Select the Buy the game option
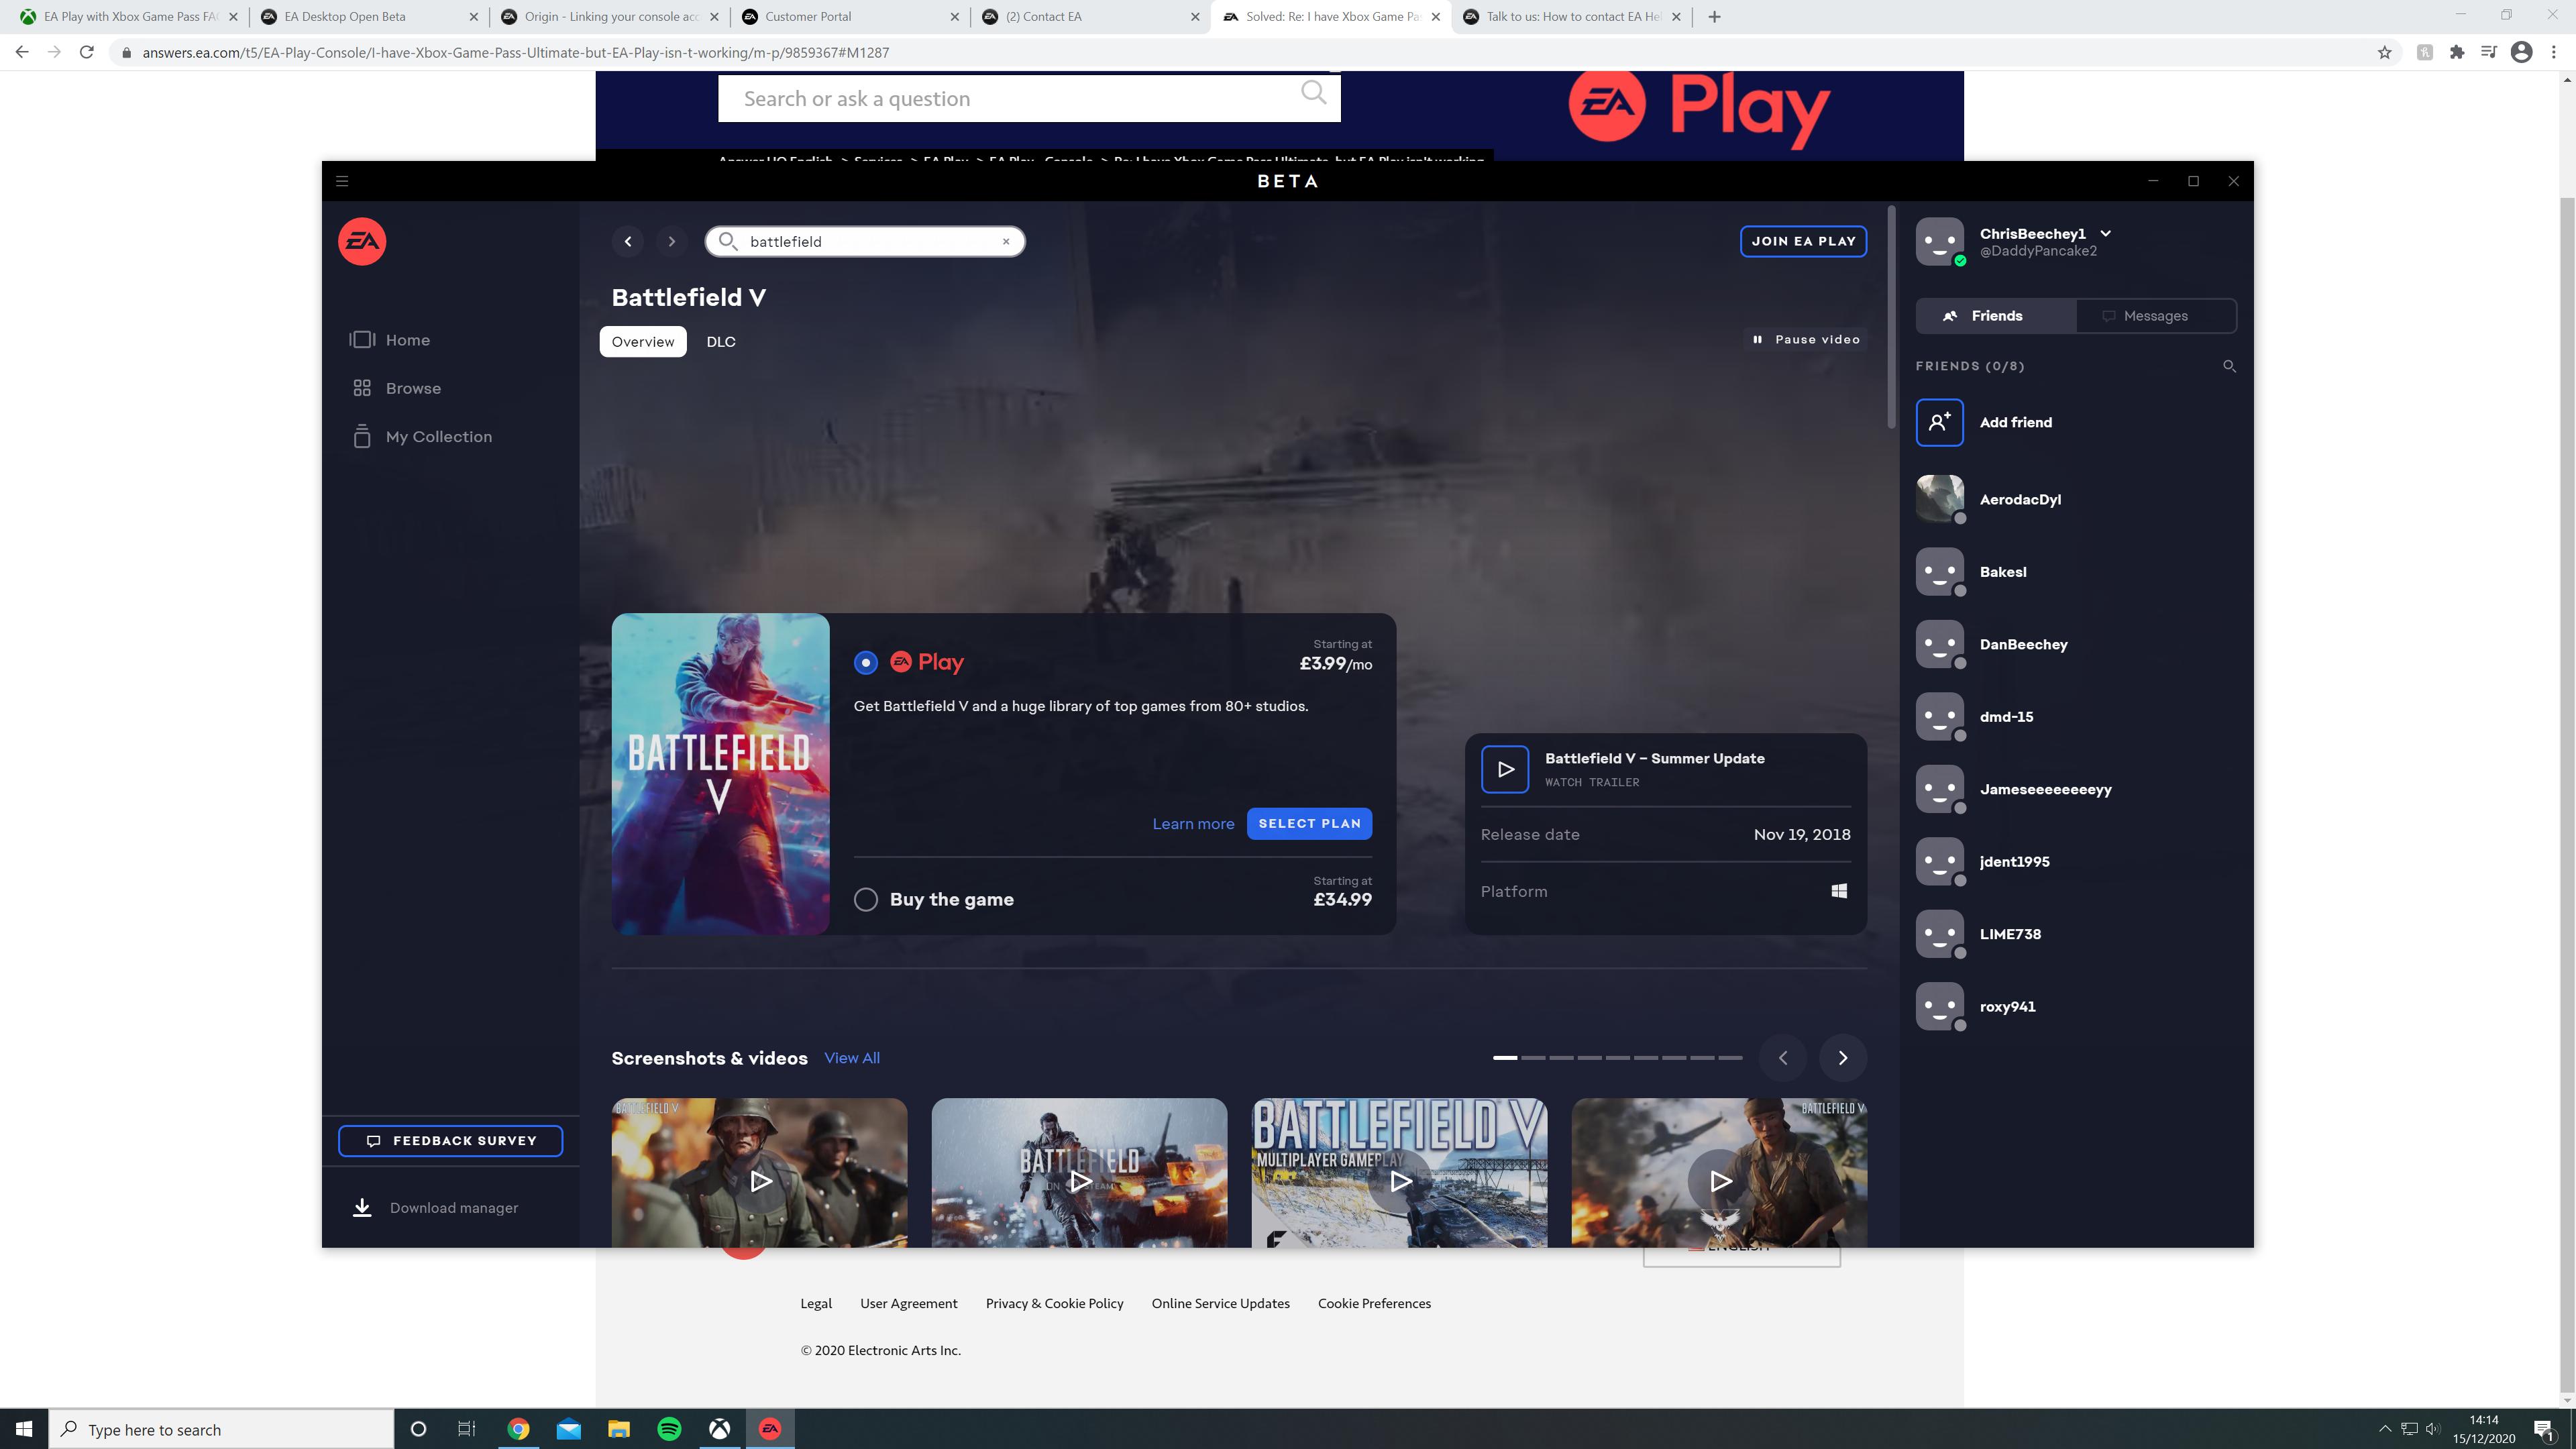 click(x=866, y=899)
